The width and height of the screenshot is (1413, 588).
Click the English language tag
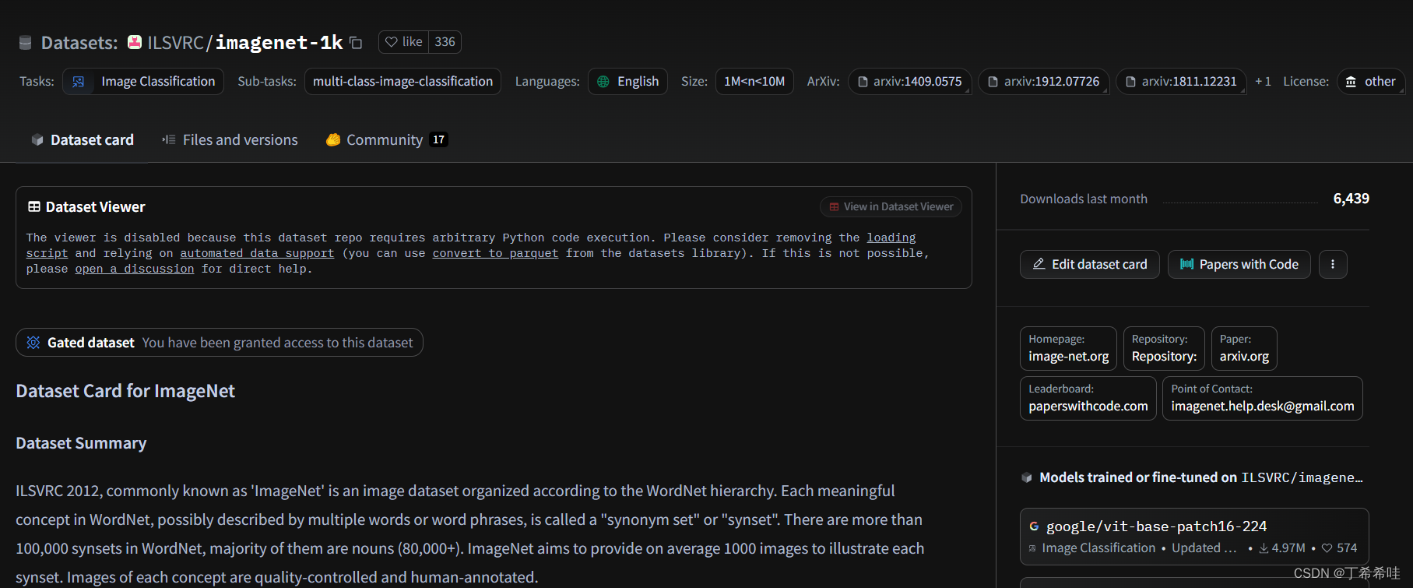tap(627, 82)
